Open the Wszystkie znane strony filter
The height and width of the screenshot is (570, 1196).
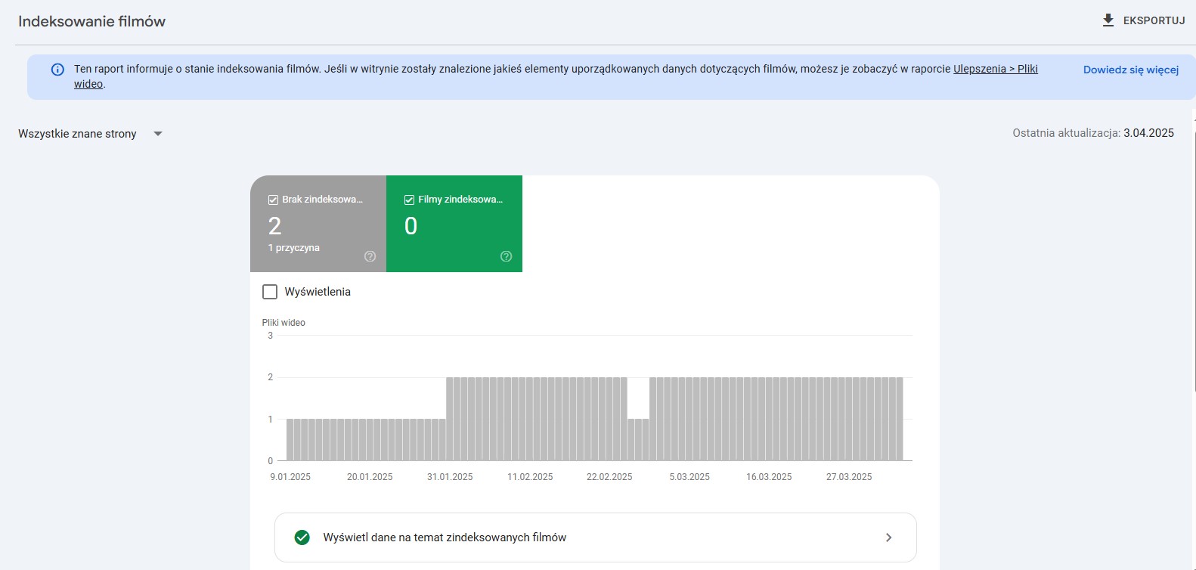[78, 134]
